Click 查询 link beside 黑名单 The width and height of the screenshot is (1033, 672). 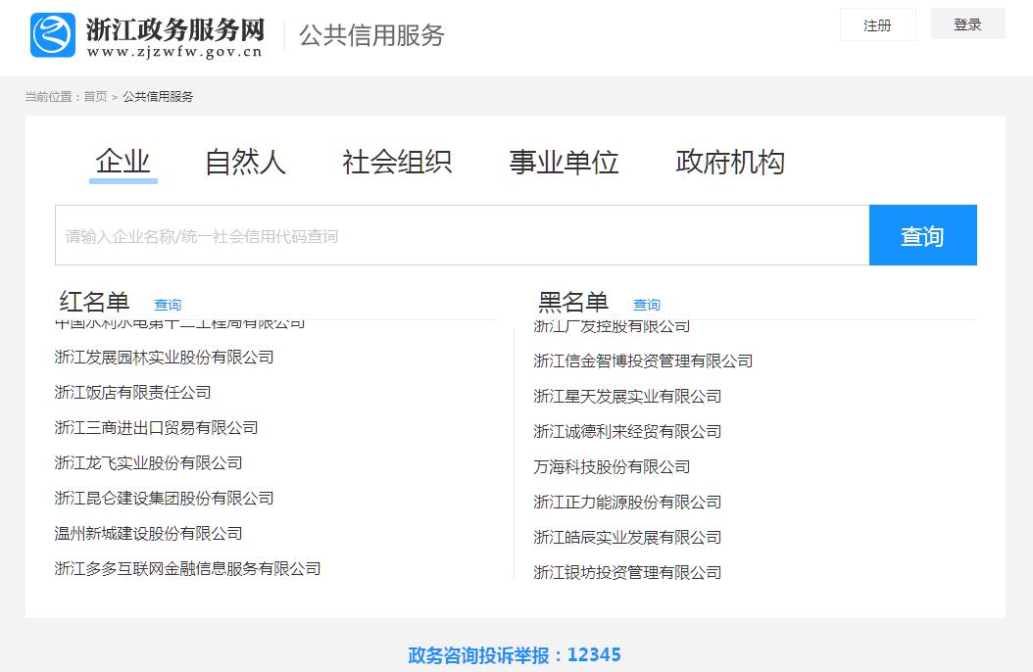(647, 305)
